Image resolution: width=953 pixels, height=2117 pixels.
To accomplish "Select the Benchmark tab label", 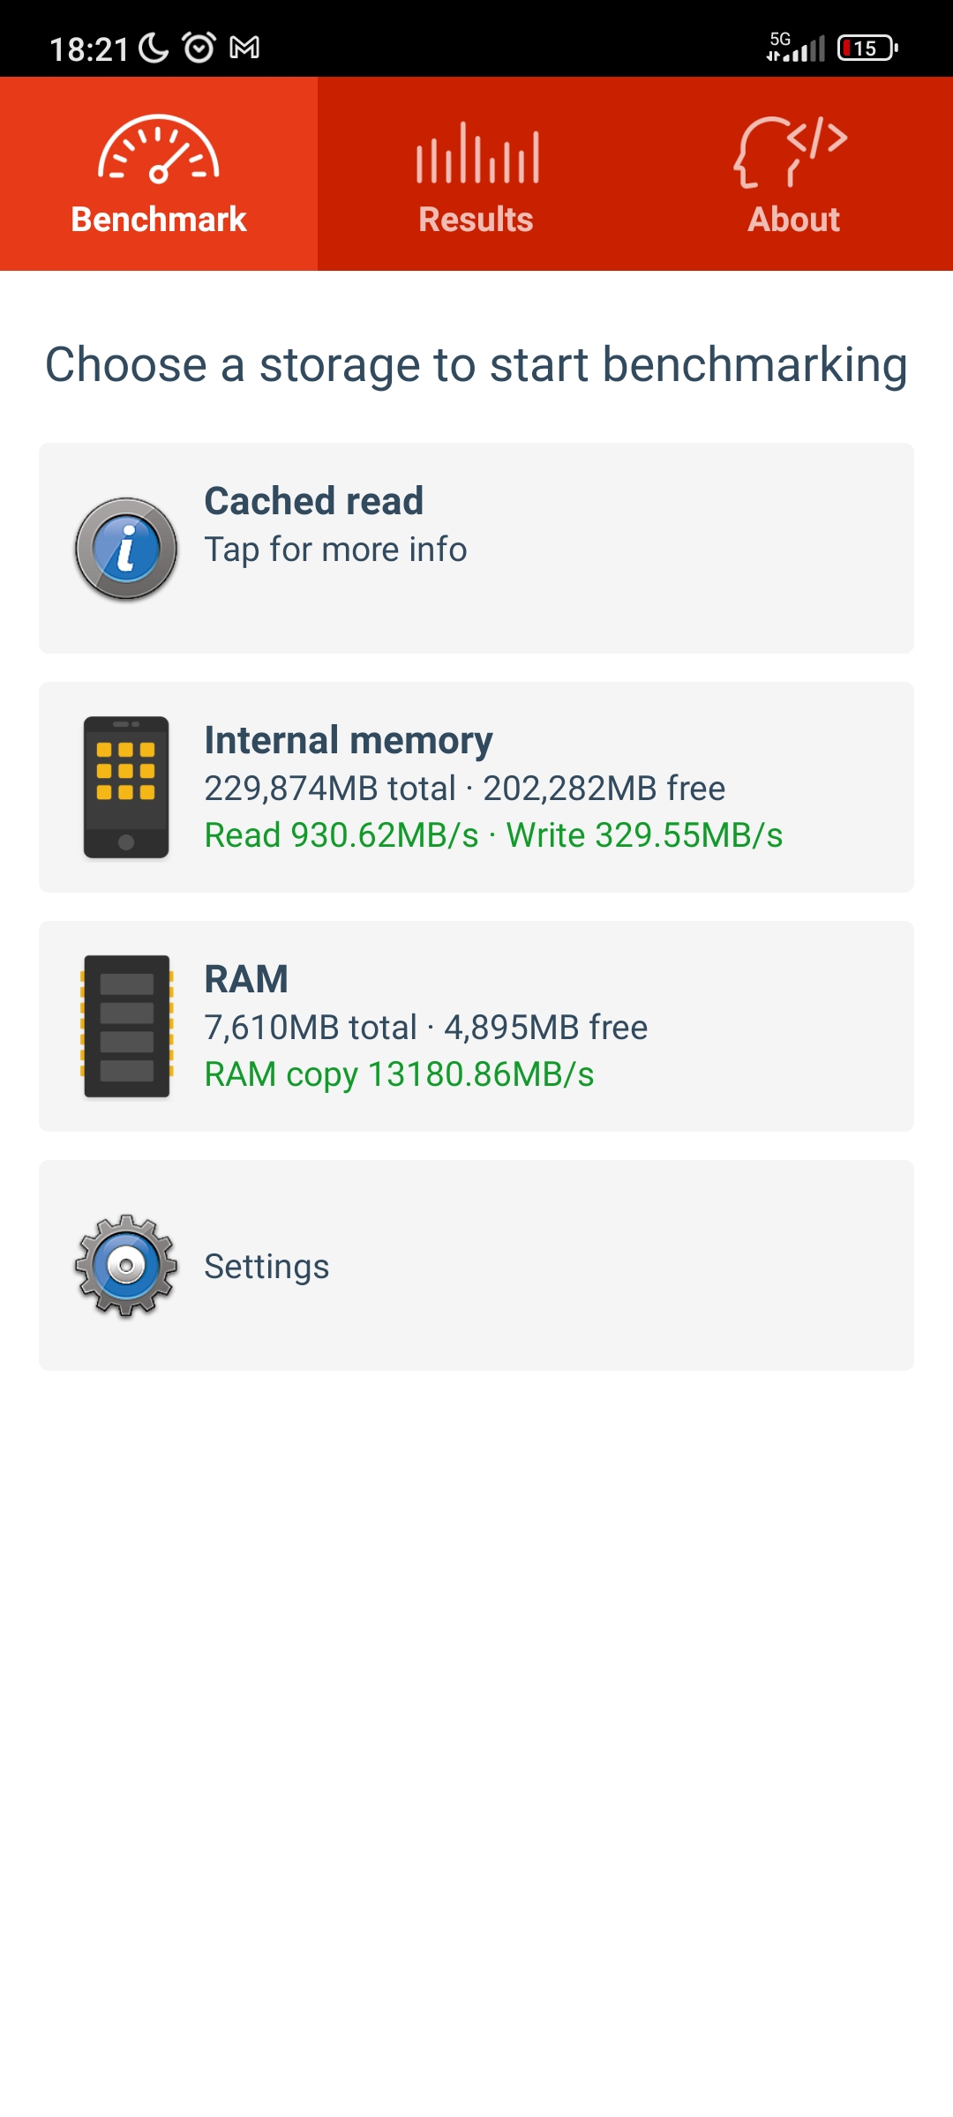I will (159, 220).
